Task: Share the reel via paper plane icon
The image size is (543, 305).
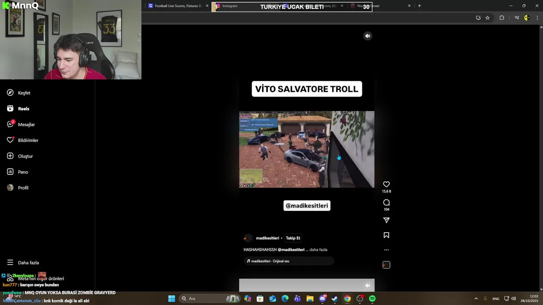Action: pyautogui.click(x=386, y=220)
